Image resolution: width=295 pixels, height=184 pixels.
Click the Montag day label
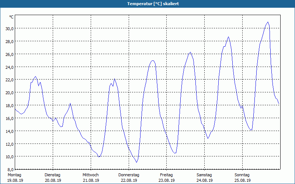(x=14, y=175)
